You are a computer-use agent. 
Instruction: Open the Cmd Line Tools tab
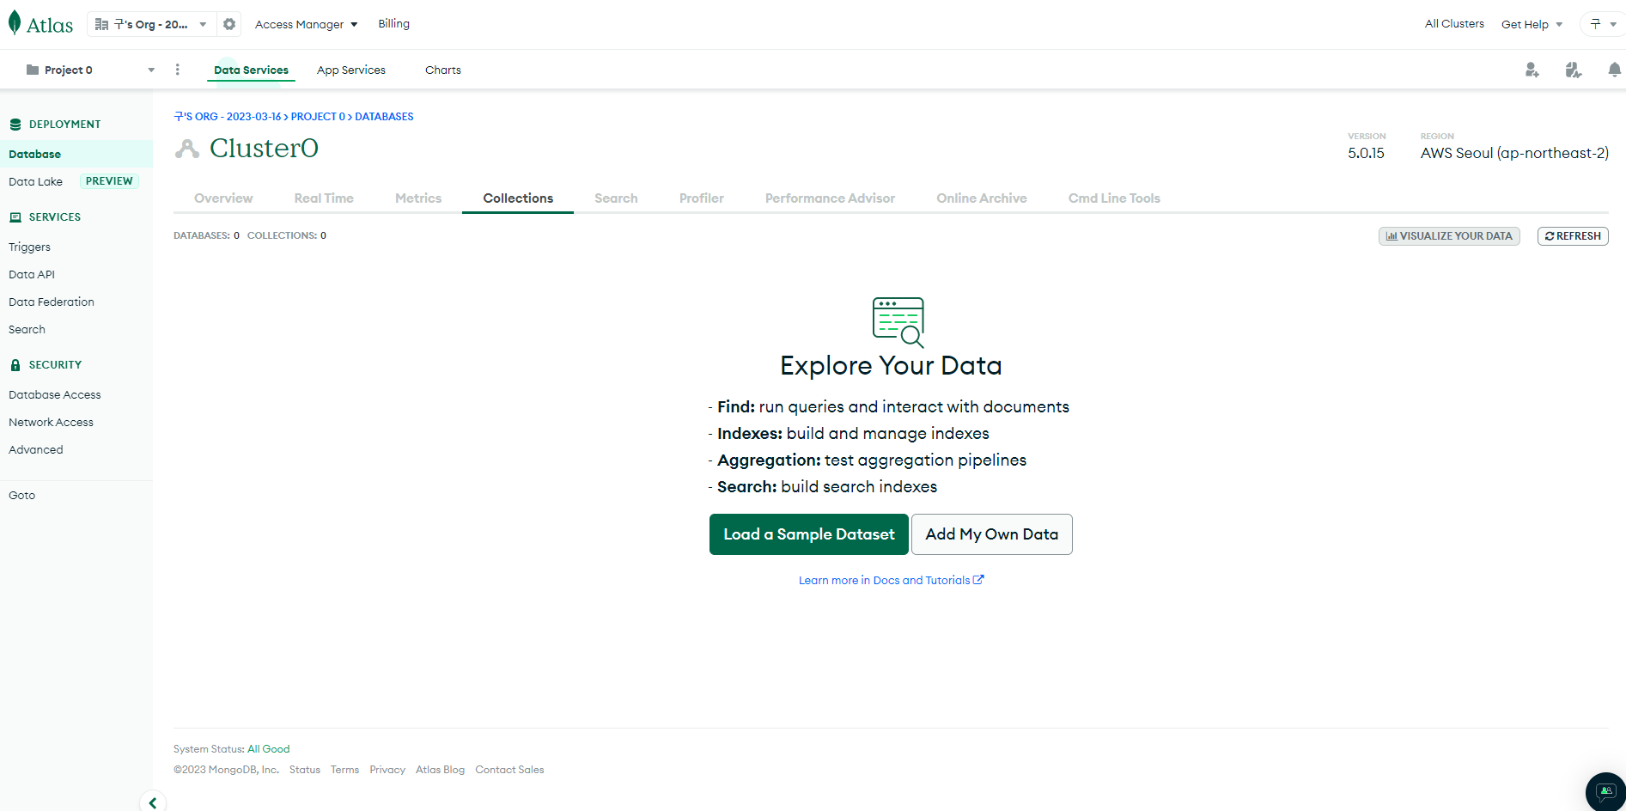coord(1114,198)
